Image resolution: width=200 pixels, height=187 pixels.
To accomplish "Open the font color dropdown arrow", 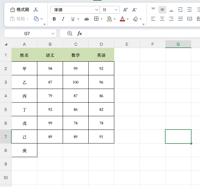I will tap(128, 19).
